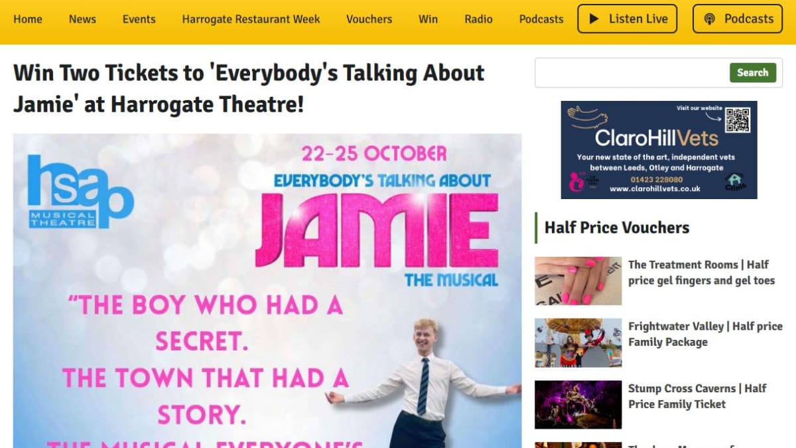Click the pink nails voucher thumbnail
The width and height of the screenshot is (796, 448).
578,281
